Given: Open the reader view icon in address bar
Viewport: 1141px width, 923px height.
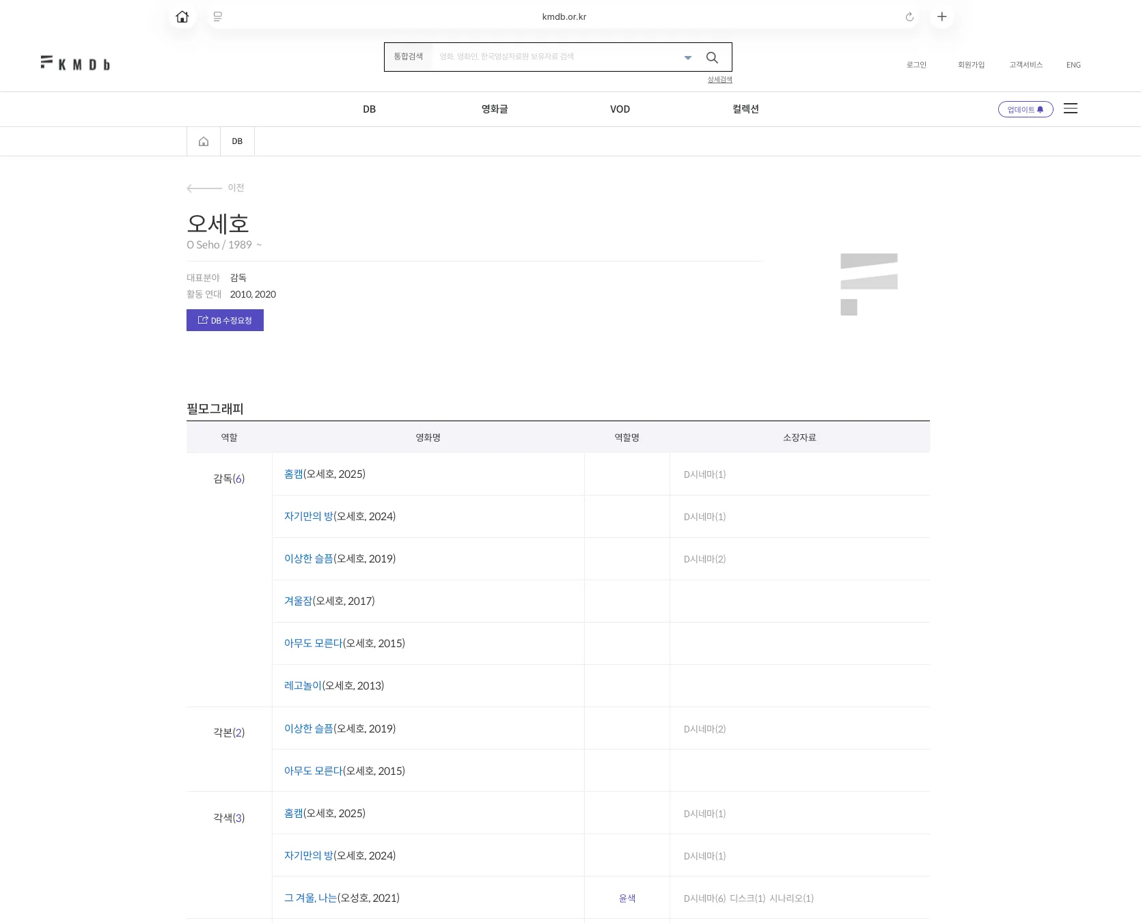Looking at the screenshot, I should (218, 17).
